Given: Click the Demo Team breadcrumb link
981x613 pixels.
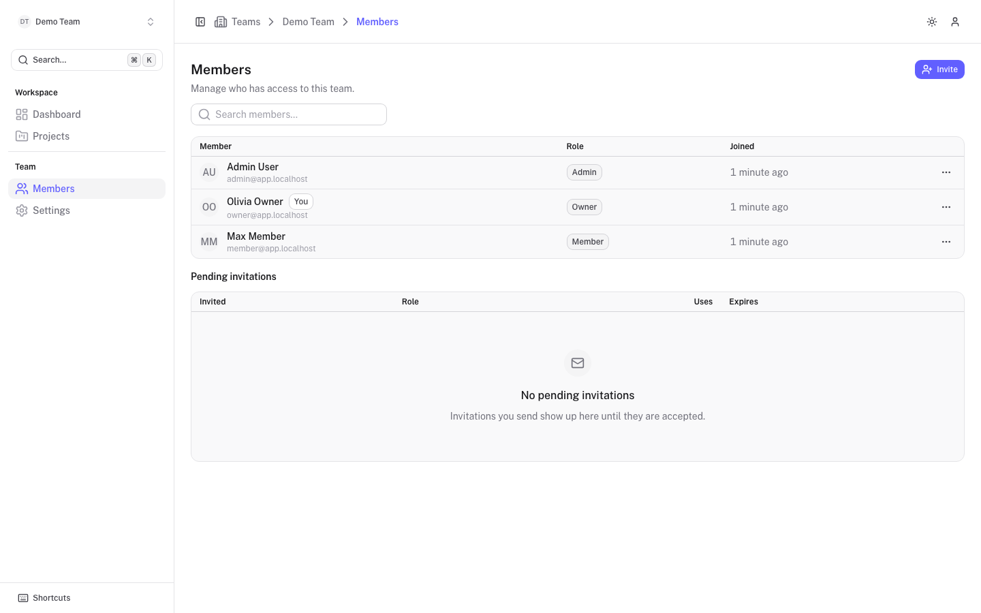Looking at the screenshot, I should [x=309, y=22].
